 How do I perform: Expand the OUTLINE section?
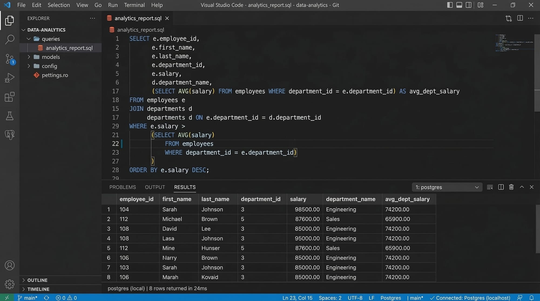(x=37, y=280)
